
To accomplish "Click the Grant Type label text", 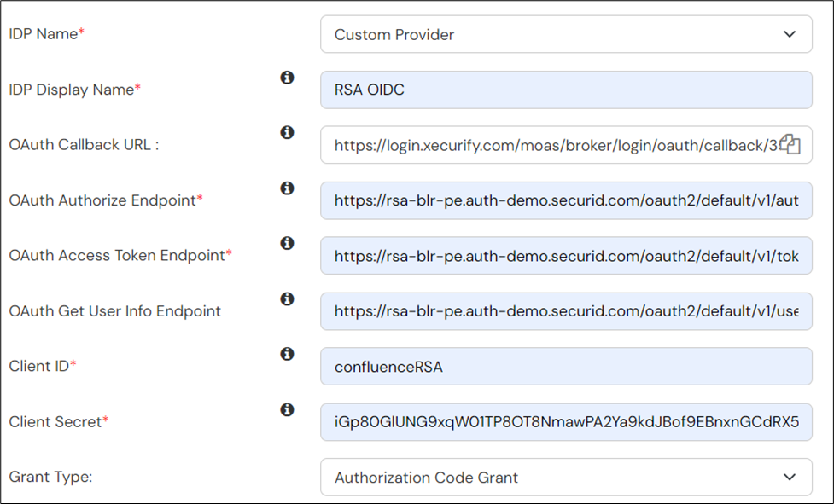I will point(50,477).
